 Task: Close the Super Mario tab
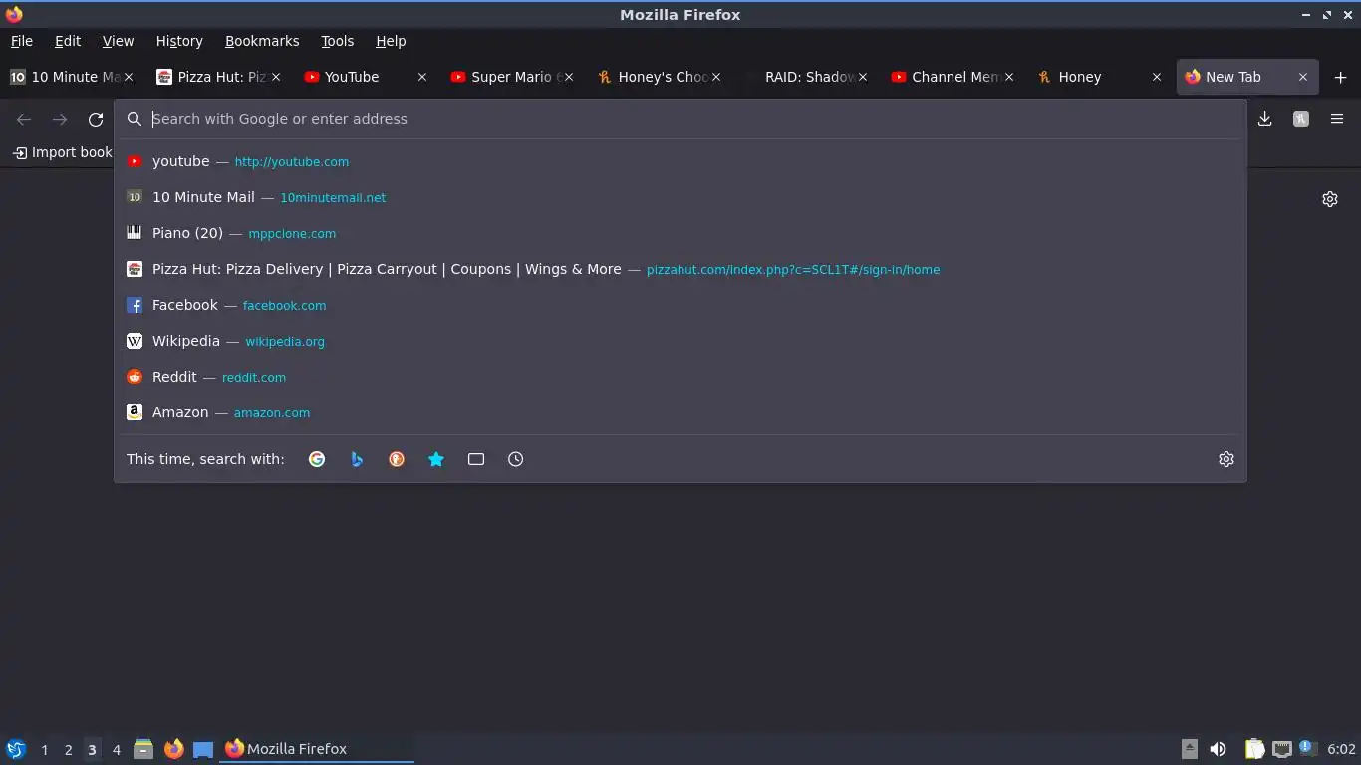[569, 77]
